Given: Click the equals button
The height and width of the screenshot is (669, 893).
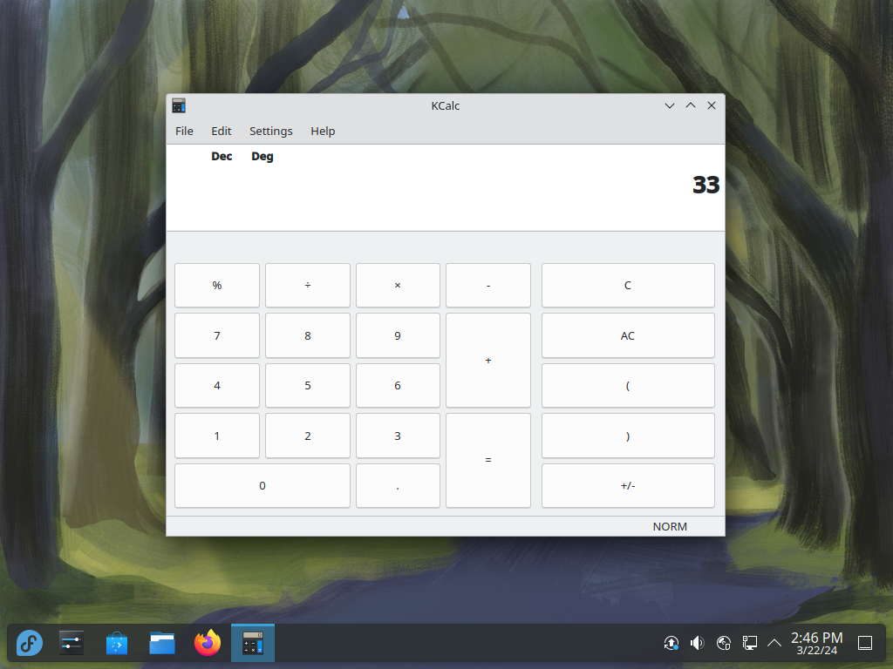Looking at the screenshot, I should click(x=488, y=460).
